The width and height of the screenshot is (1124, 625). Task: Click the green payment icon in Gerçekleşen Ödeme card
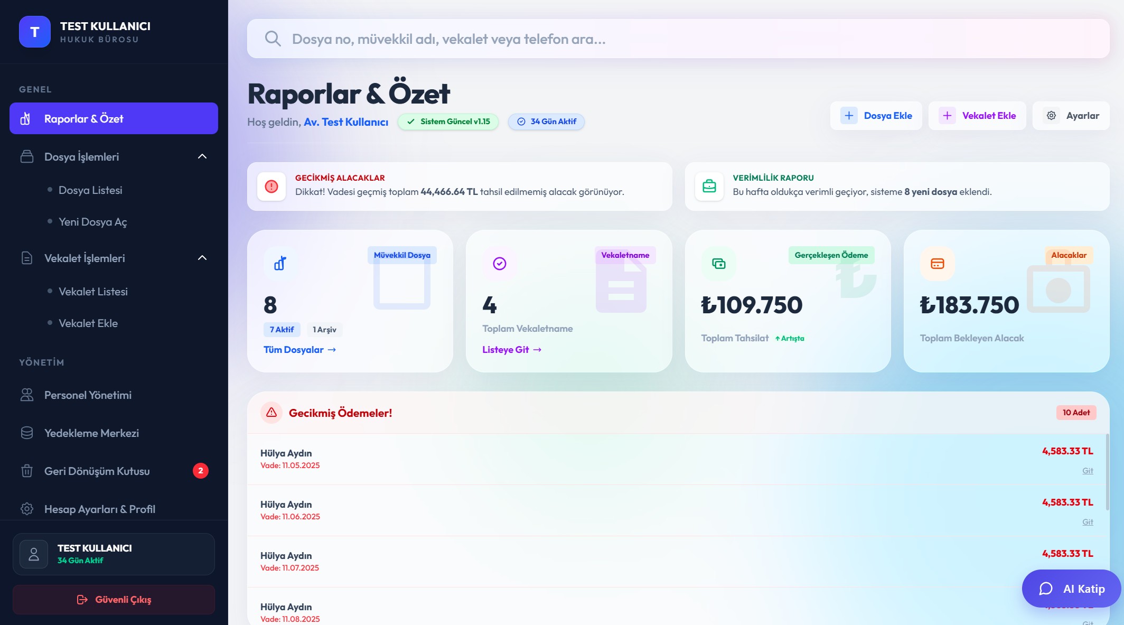(718, 263)
